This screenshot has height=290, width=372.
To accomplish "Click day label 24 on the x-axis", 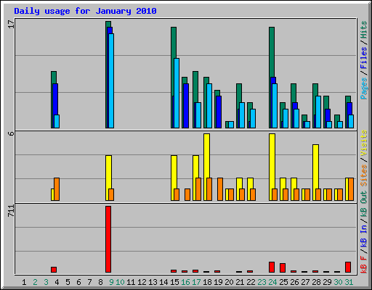I will pos(272,282).
